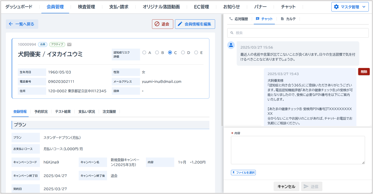Image resolution: width=373 pixels, height=194 pixels.
Task: Click the pencil icon on 会員情報を編集
Action: pos(180,24)
